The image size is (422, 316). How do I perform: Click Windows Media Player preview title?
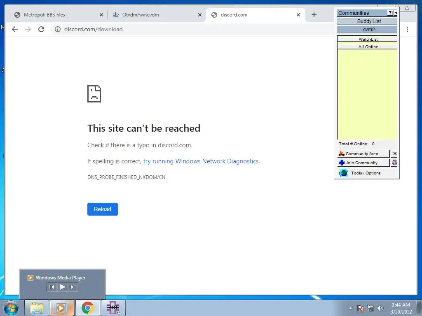[x=60, y=278]
